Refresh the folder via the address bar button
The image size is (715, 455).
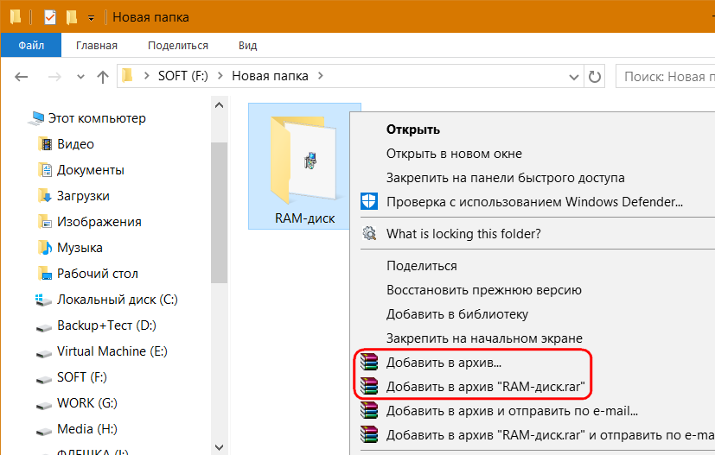click(595, 77)
